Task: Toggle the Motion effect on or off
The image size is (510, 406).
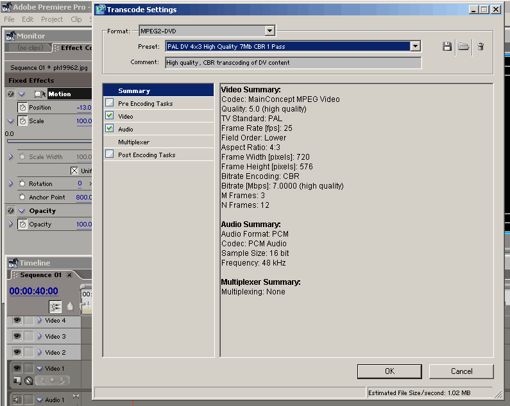Action: pyautogui.click(x=11, y=94)
